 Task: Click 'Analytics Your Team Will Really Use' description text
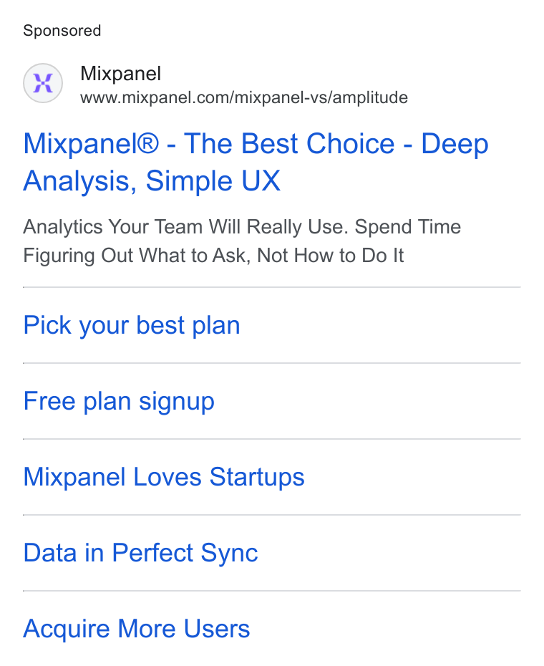(185, 227)
